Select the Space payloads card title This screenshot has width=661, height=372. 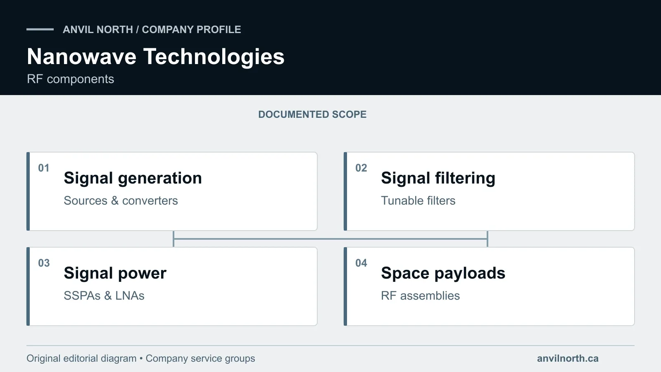pos(443,273)
